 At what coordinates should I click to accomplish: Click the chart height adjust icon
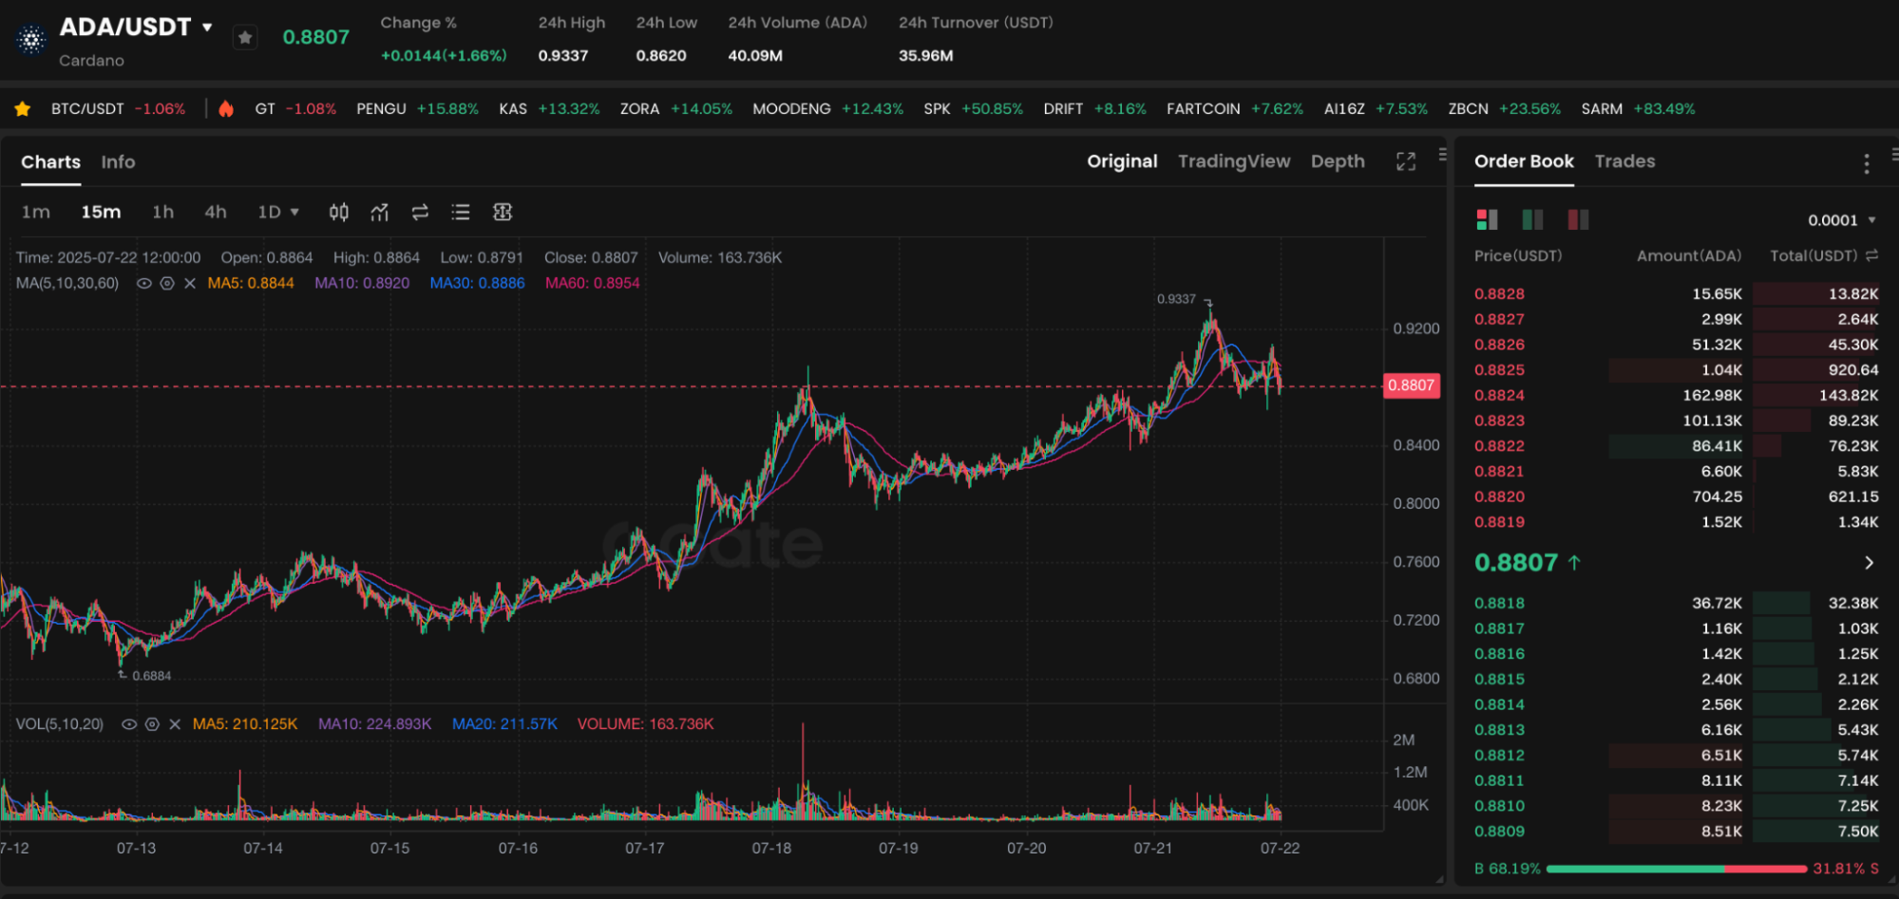pyautogui.click(x=503, y=212)
